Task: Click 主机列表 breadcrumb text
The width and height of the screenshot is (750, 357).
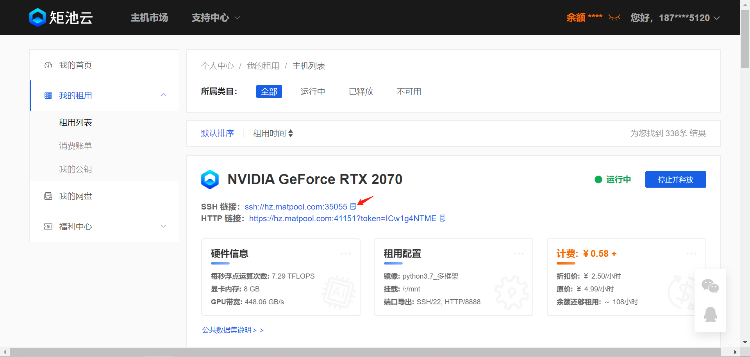Action: coord(309,66)
